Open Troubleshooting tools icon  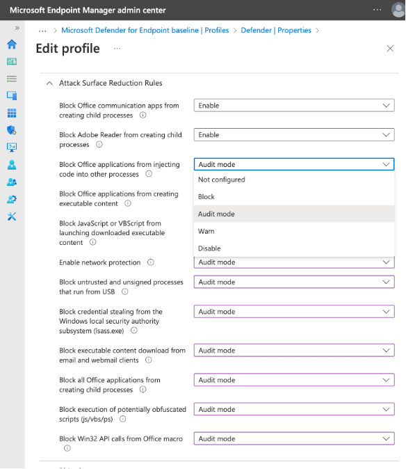(x=12, y=216)
